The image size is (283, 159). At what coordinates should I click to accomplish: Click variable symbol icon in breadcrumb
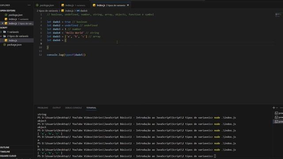click(x=78, y=11)
